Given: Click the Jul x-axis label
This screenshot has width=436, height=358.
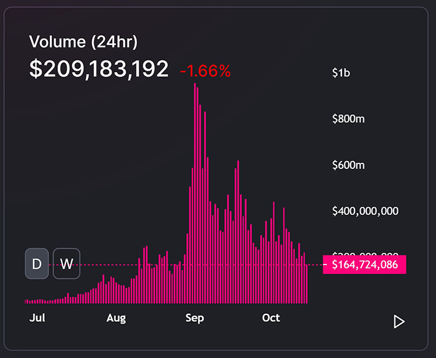Looking at the screenshot, I should coord(37,318).
